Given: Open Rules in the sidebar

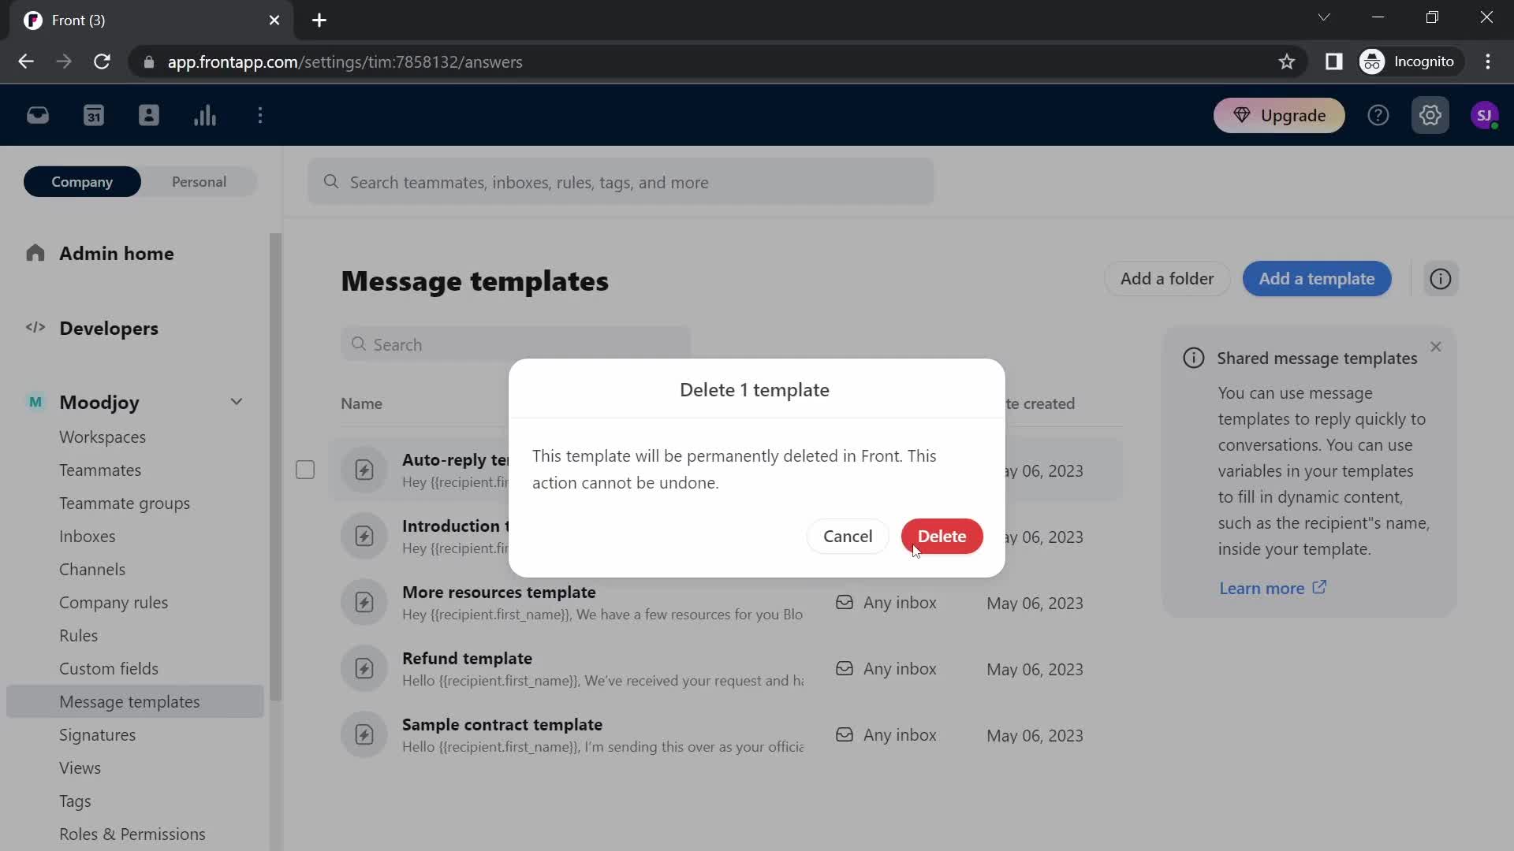Looking at the screenshot, I should coord(78,636).
